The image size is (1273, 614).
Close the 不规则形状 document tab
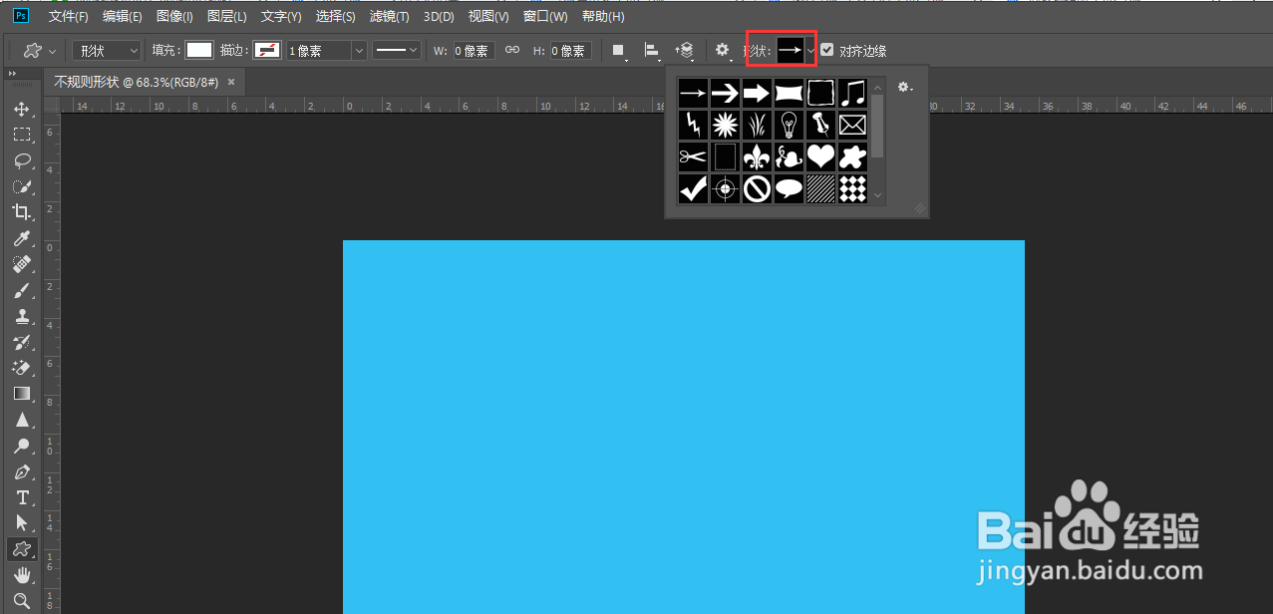click(231, 82)
